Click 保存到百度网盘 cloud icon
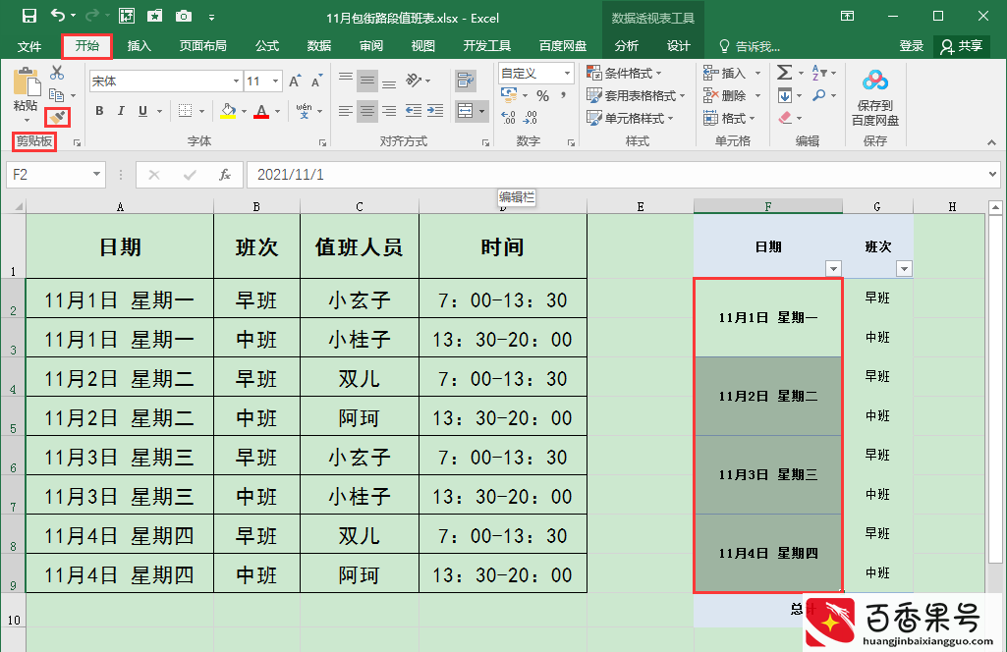 pos(874,81)
